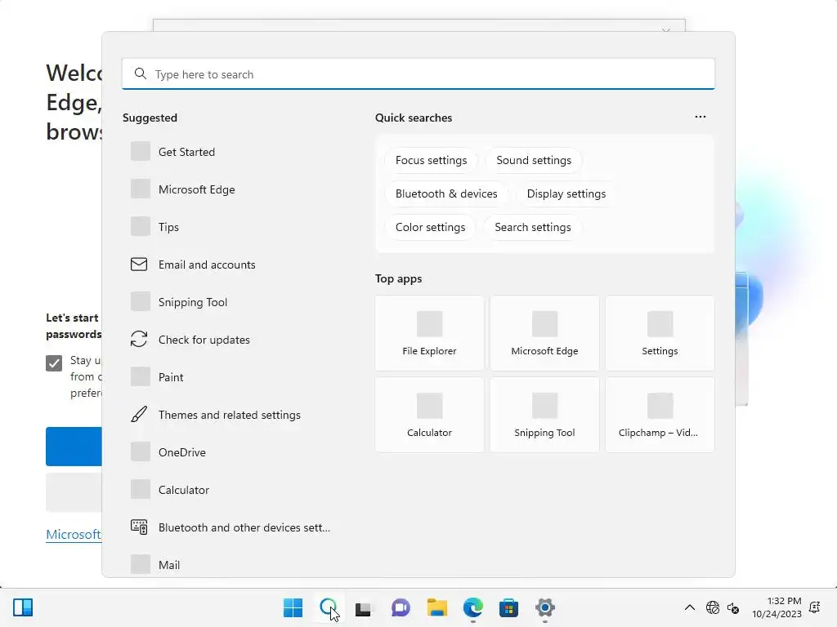This screenshot has height=627, width=837.
Task: Choose Sound settings quick search
Action: click(533, 161)
